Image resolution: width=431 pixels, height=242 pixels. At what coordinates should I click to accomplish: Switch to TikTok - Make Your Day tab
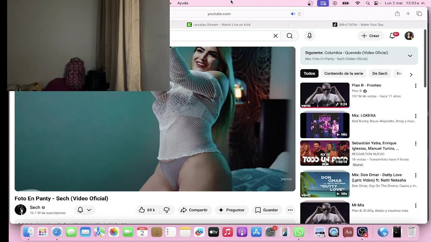pyautogui.click(x=358, y=25)
